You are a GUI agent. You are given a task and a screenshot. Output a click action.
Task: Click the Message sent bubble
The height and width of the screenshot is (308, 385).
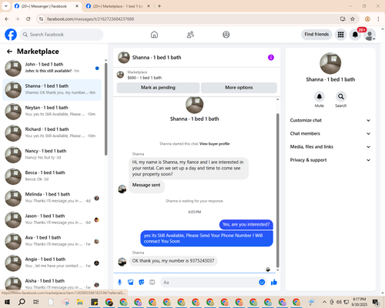tap(146, 186)
